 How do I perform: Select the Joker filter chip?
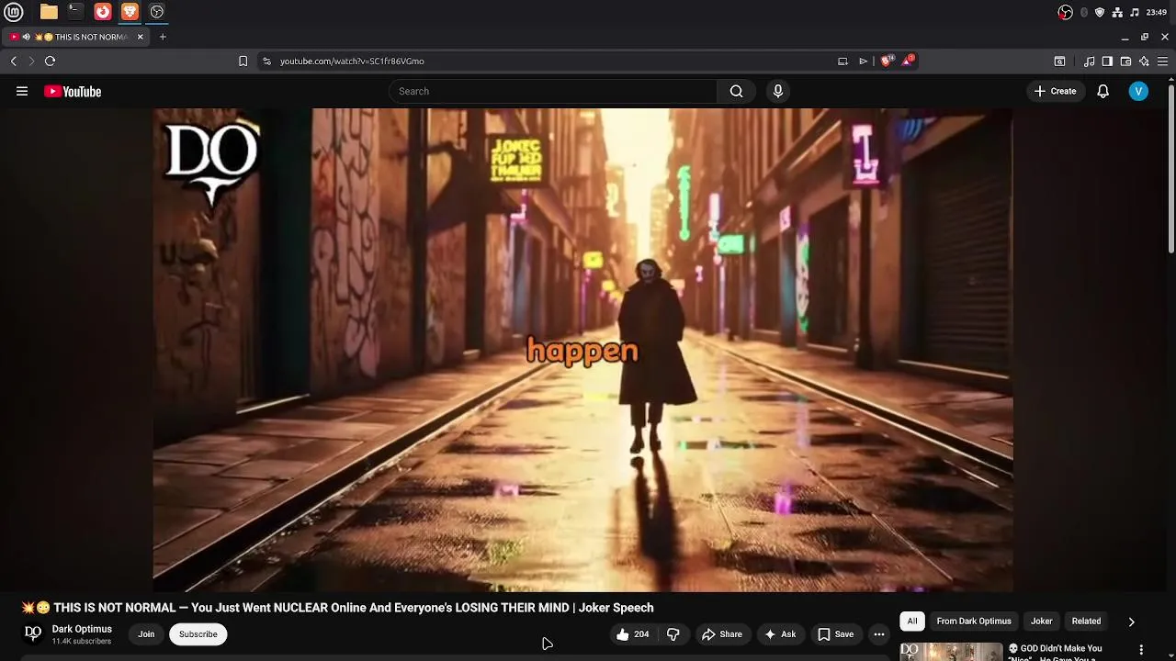(1041, 622)
